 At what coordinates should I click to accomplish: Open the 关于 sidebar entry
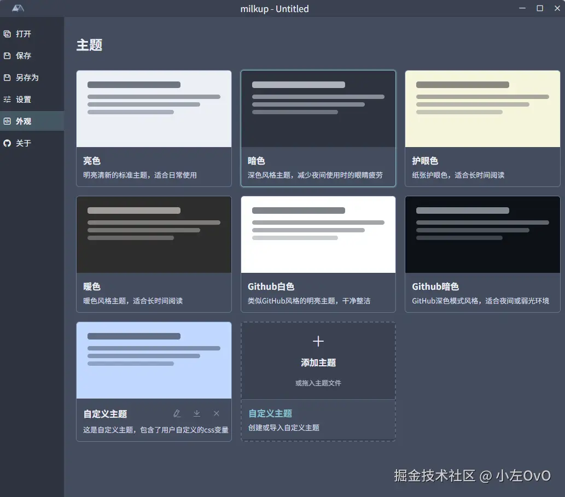pyautogui.click(x=32, y=143)
